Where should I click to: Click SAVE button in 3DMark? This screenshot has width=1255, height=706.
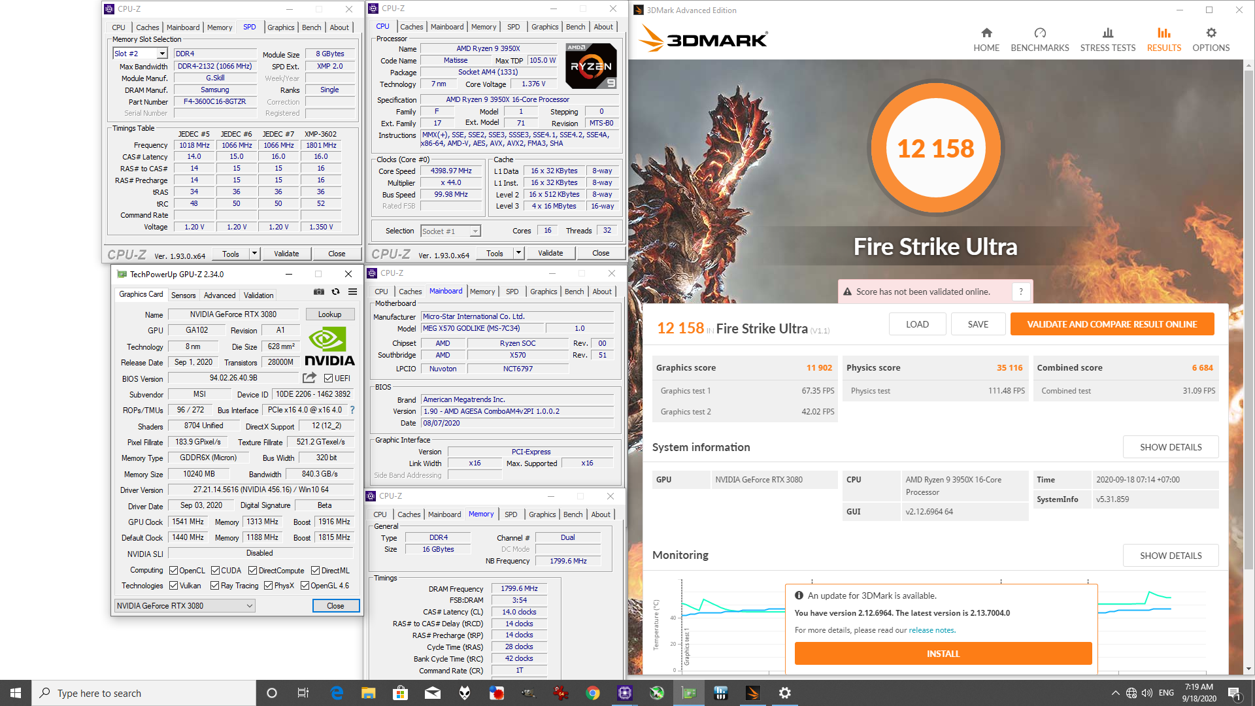coord(978,324)
